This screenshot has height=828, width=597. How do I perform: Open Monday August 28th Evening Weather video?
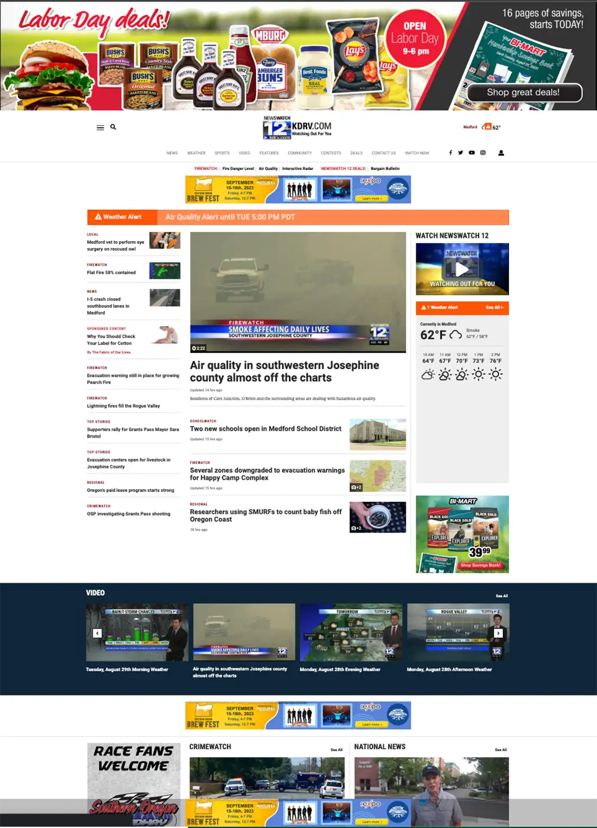(x=340, y=669)
